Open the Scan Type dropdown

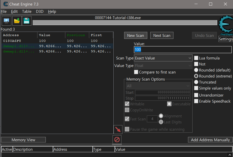[163, 58]
